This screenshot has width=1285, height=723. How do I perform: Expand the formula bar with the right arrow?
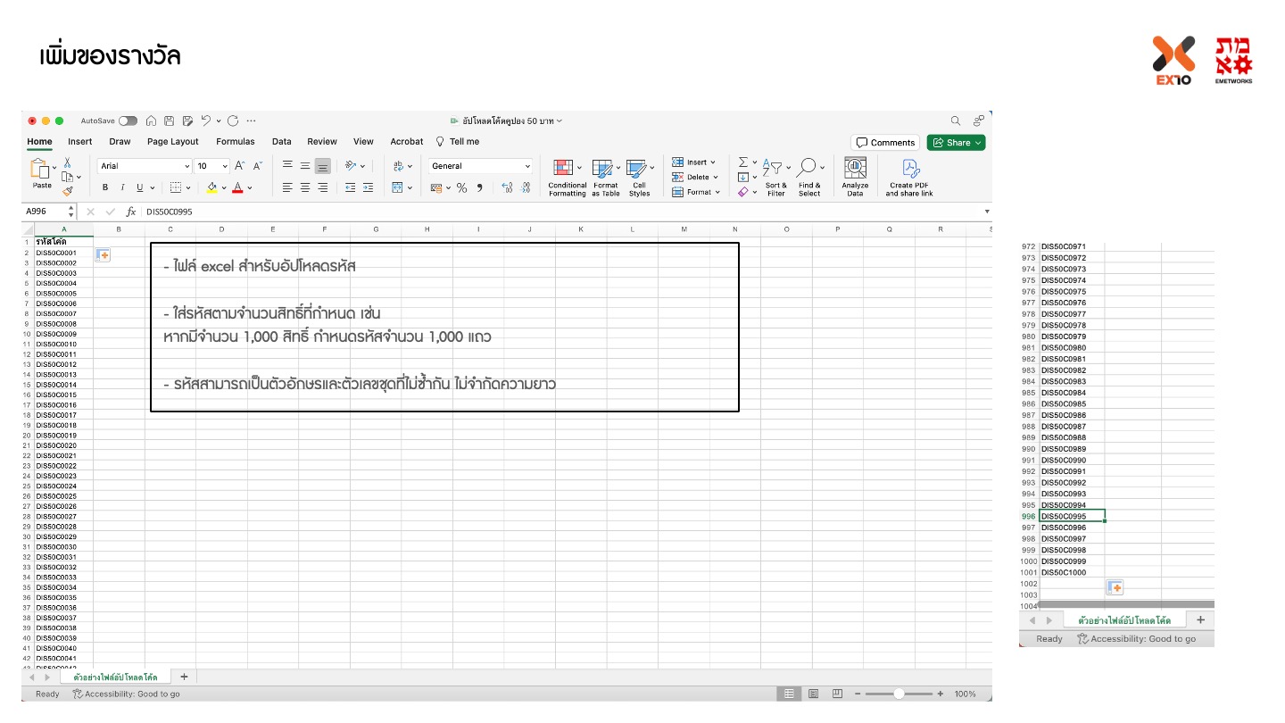click(987, 212)
